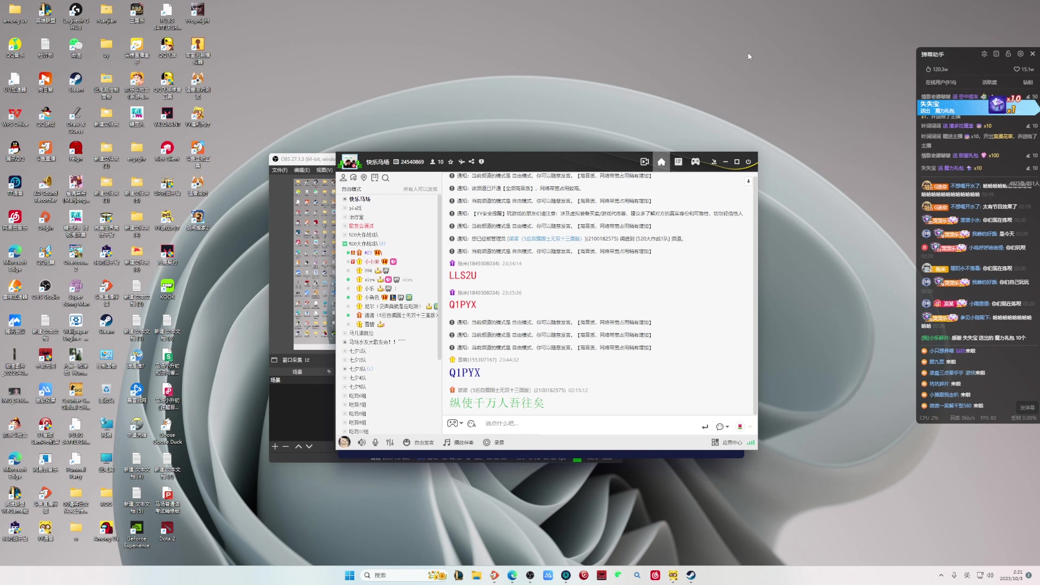Add a scene with the plus button in OBS

click(275, 446)
